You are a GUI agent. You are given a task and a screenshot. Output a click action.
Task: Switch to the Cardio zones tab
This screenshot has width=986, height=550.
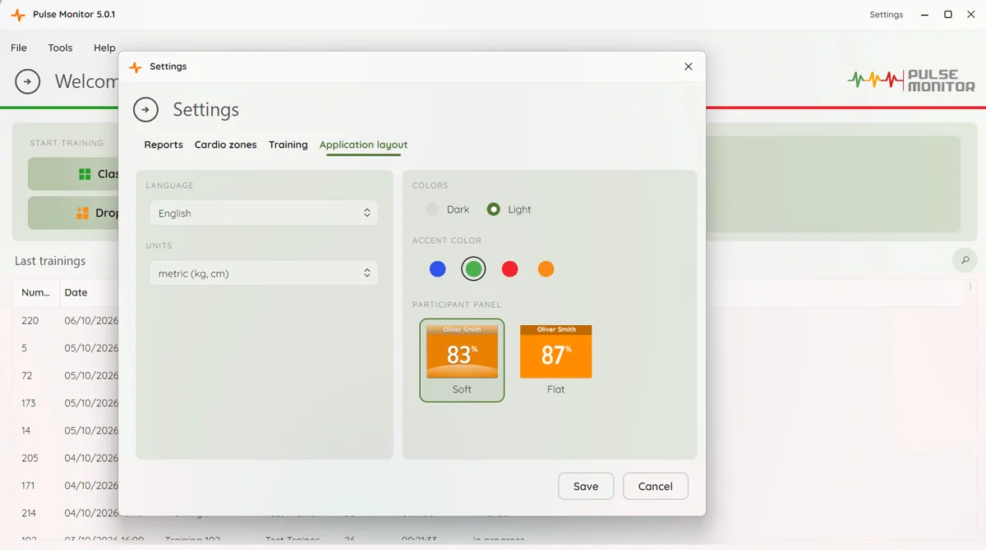click(226, 144)
